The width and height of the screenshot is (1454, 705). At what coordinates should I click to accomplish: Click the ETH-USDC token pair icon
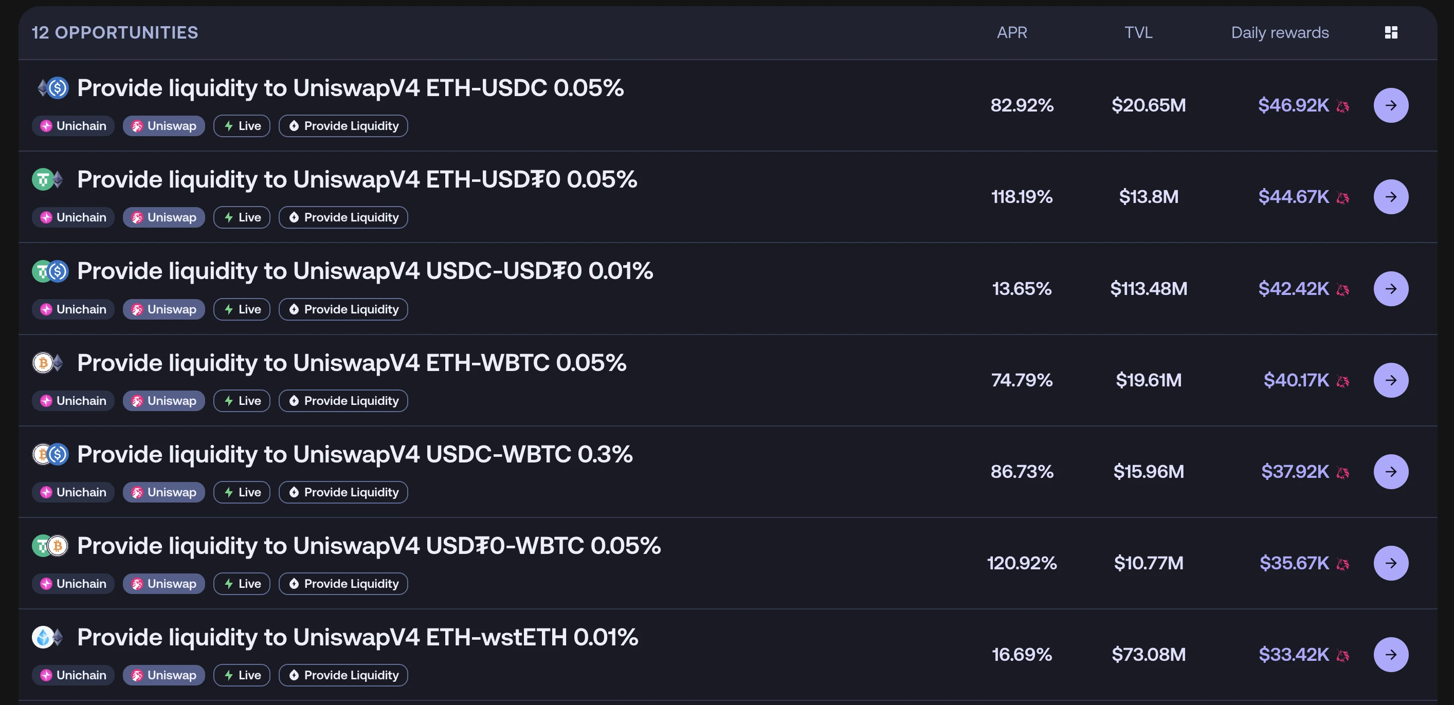51,88
